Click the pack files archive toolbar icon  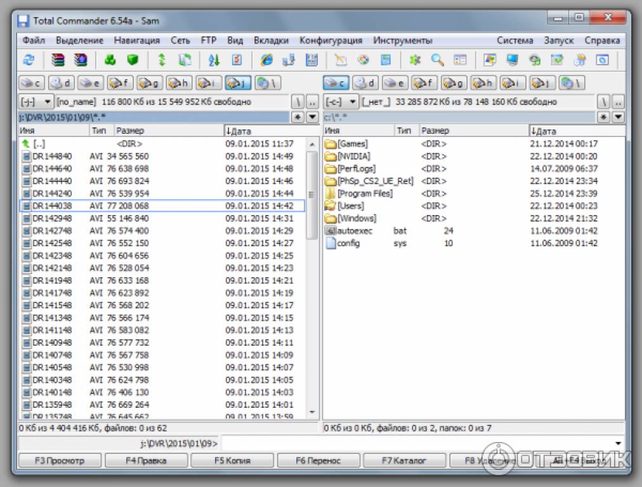(x=58, y=60)
